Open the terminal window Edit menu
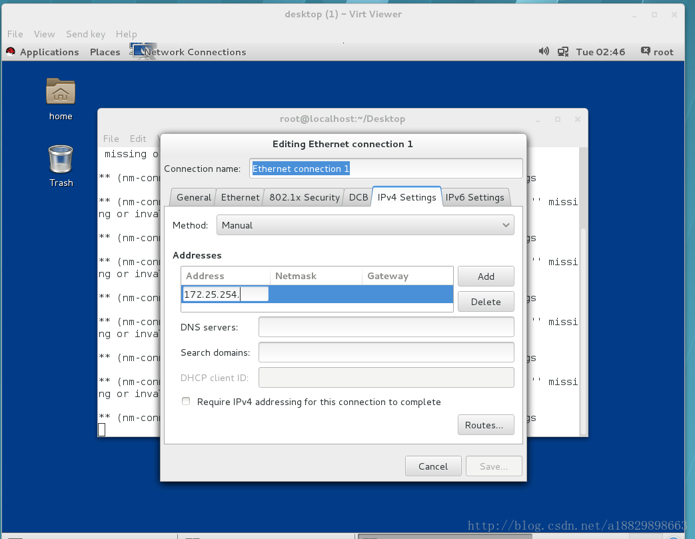Image resolution: width=695 pixels, height=539 pixels. tap(138, 139)
